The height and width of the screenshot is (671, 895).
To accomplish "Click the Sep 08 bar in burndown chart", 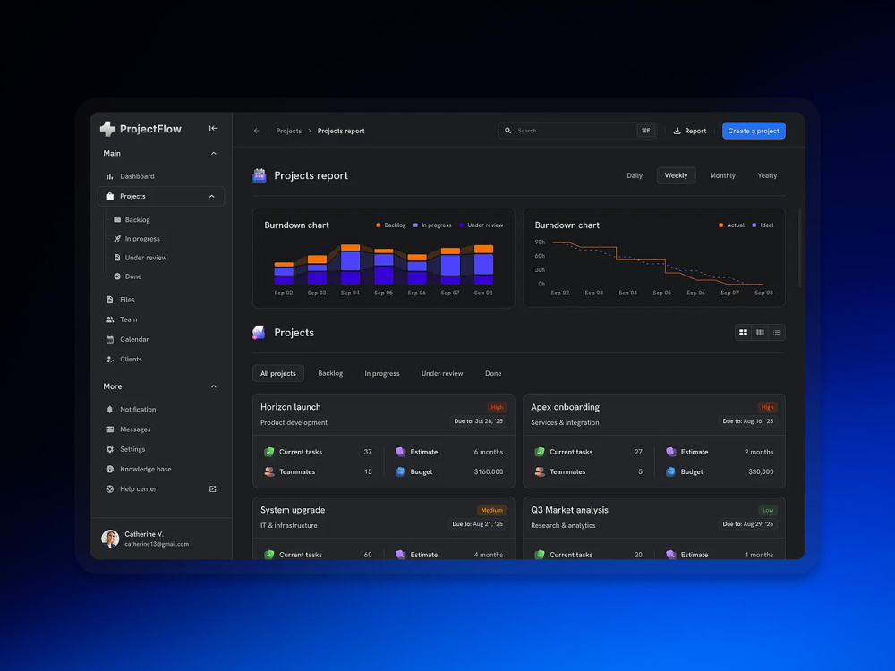I will click(483, 265).
